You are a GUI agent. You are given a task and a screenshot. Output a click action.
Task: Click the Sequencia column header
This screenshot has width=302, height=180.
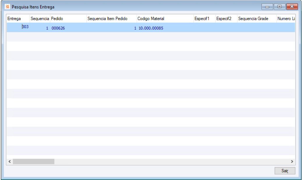40,19
